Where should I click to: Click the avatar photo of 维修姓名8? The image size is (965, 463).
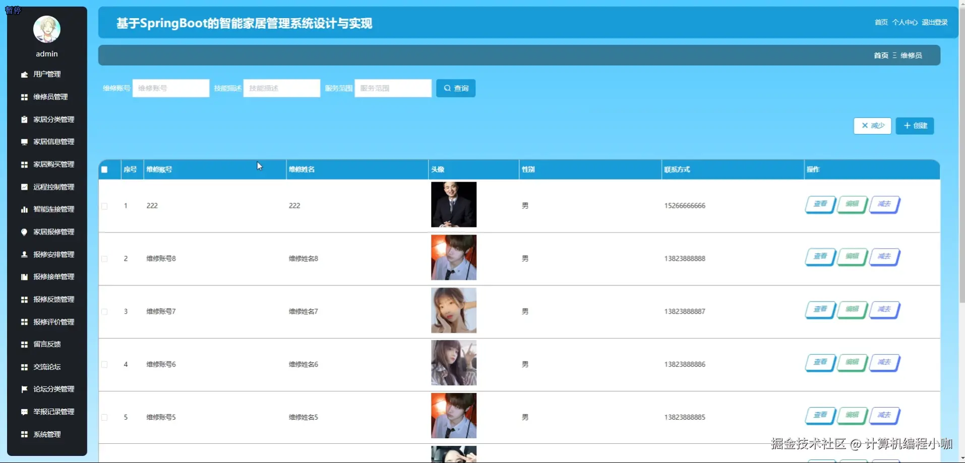(454, 258)
